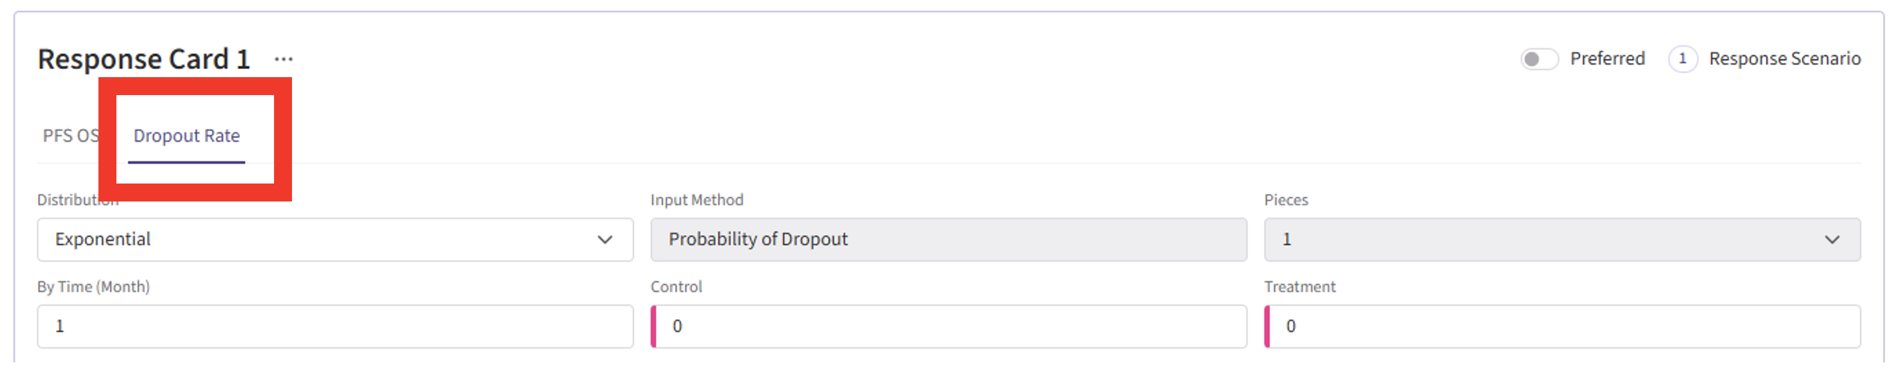Open the Response Card 1 ellipsis menu
Viewport: 1897px width, 383px height.
[x=283, y=59]
